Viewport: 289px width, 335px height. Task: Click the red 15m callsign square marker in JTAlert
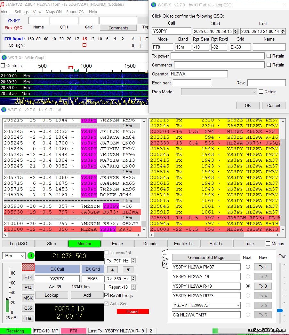(x=84, y=45)
